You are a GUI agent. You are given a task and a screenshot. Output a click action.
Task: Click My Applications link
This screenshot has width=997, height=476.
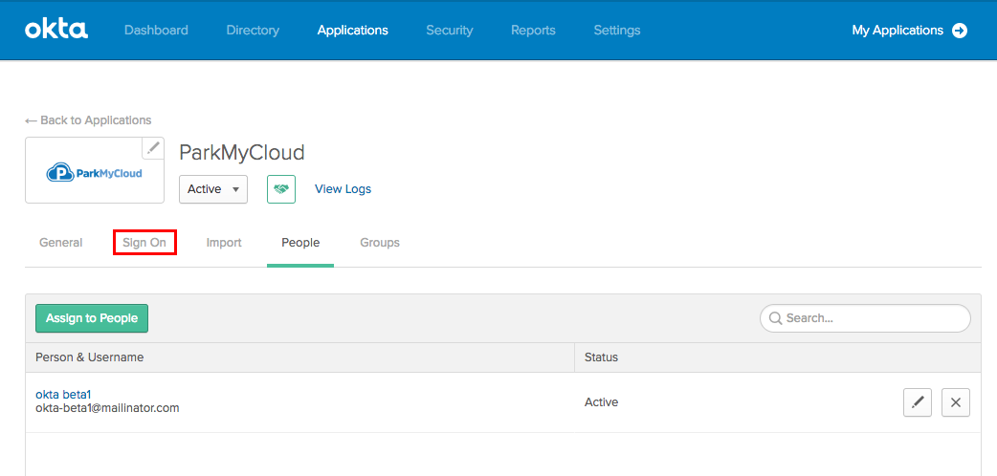tap(897, 31)
